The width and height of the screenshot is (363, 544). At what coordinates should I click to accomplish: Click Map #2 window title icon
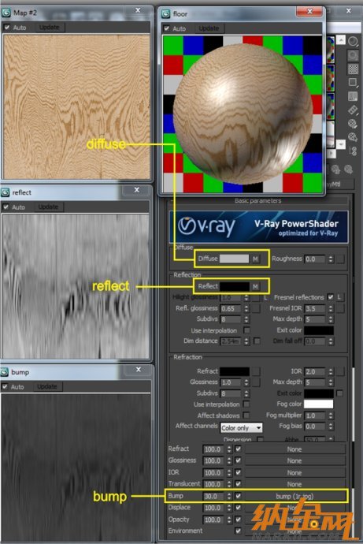(x=6, y=13)
